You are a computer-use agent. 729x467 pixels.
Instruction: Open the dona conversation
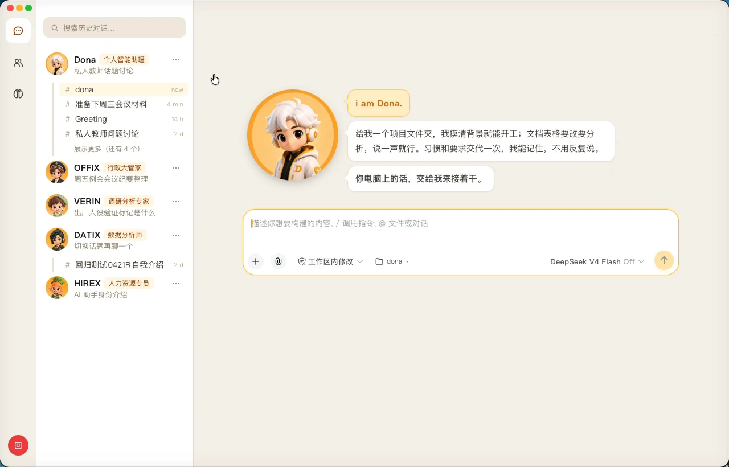(x=124, y=89)
